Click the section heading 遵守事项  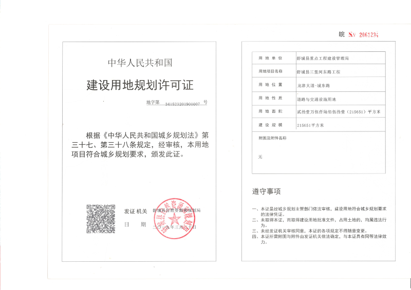[266, 191]
